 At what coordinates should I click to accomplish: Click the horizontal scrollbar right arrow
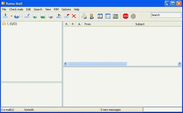tap(179, 64)
